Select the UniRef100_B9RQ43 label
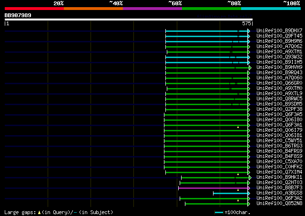The width and height of the screenshot is (305, 216). 279,72
